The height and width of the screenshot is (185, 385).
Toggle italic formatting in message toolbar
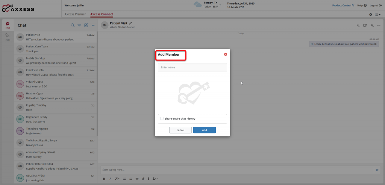coord(110,179)
